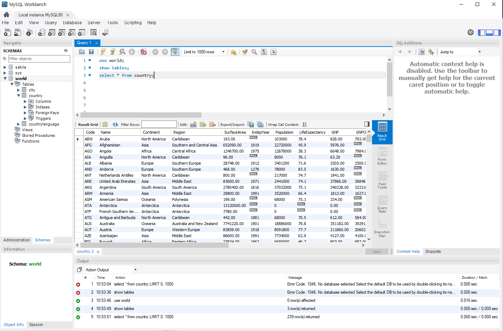Create a new function icon
The width and height of the screenshot is (503, 331).
pos(82,33)
